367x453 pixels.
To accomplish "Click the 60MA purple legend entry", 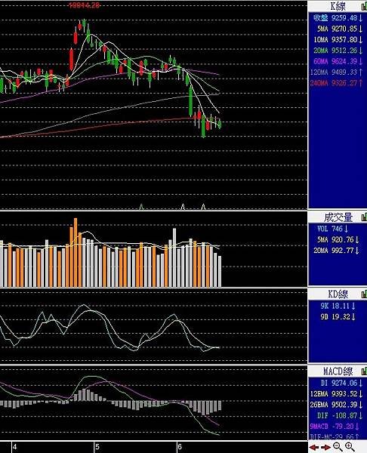I will [x=338, y=61].
